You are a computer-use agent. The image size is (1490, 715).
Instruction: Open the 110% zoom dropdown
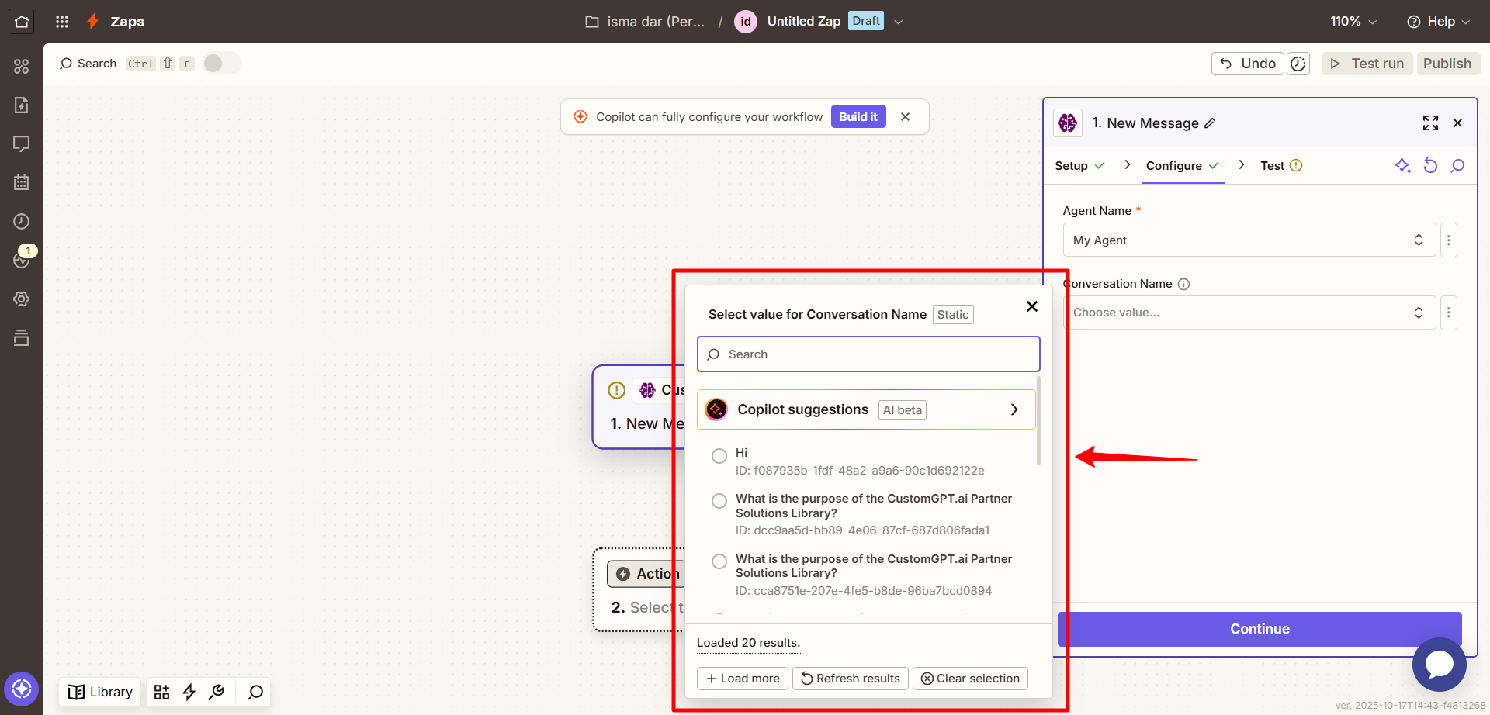[1353, 22]
